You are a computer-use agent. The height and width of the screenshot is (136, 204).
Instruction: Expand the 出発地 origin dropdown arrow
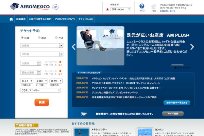click(x=61, y=46)
